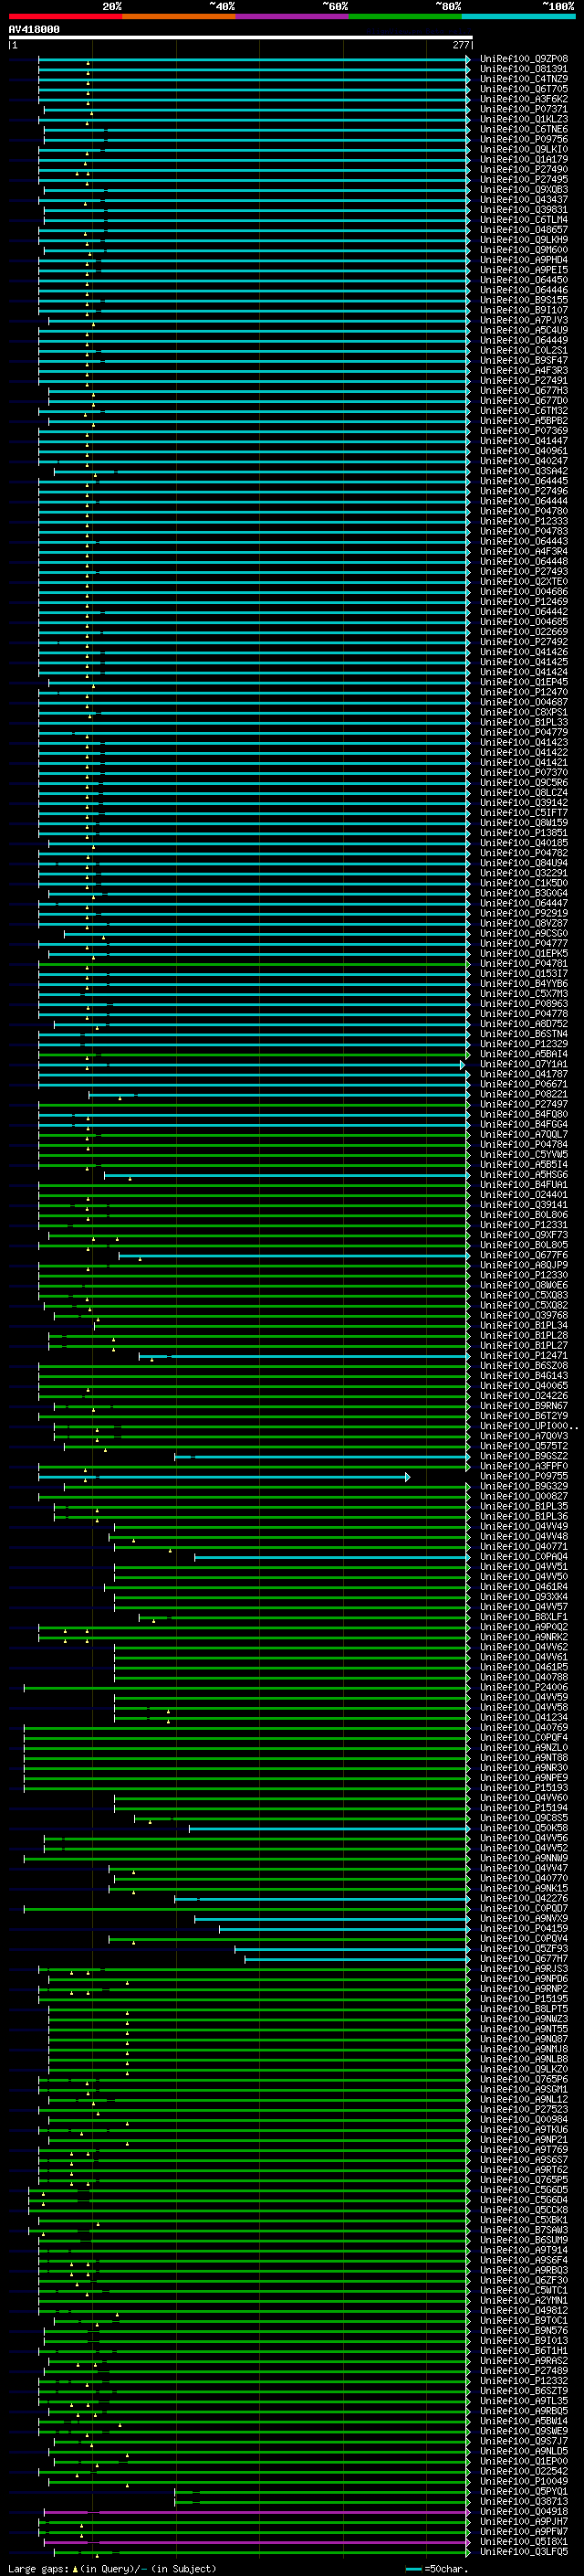The width and height of the screenshot is (584, 2576).
Task: Select the UniRef100_Q93XK4 label
Action: coord(524,1597)
